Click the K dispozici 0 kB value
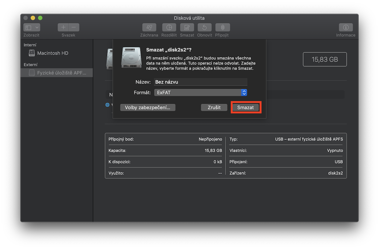The image size is (379, 249). pyautogui.click(x=217, y=162)
